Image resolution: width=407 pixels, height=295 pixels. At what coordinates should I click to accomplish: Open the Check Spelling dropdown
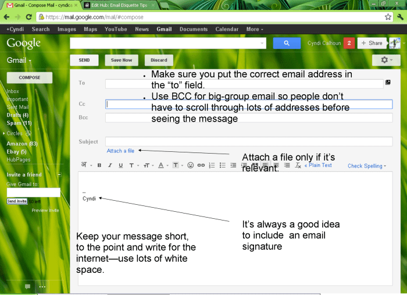tap(367, 166)
